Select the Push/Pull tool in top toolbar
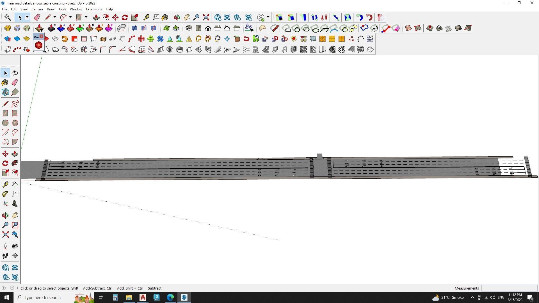The height and width of the screenshot is (303, 539). coord(96,17)
